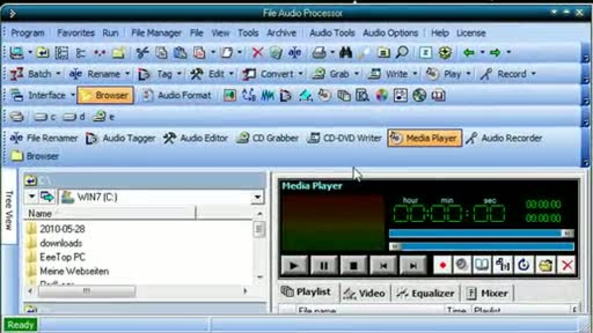Expand the Convert dropdown arrow

(301, 74)
